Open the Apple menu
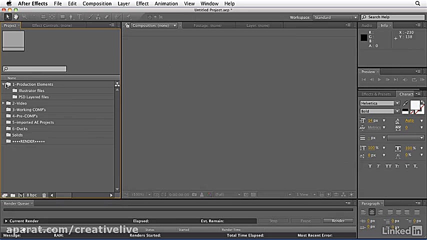427x240 pixels. pos(9,3)
